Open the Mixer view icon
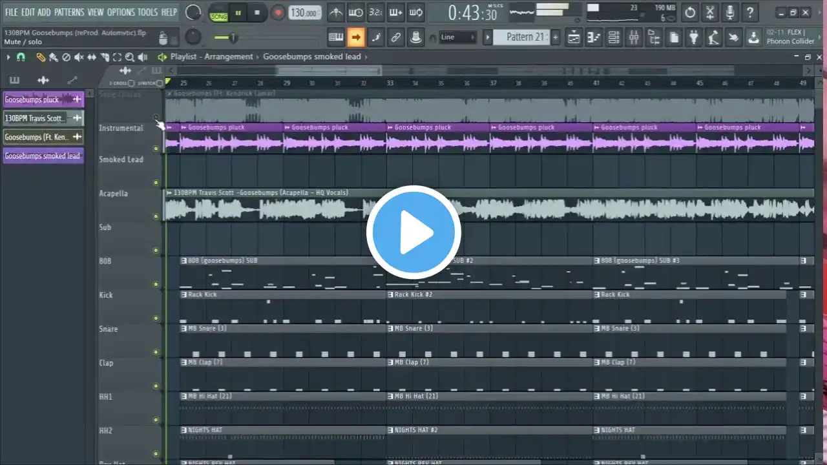The width and height of the screenshot is (827, 465). point(634,37)
